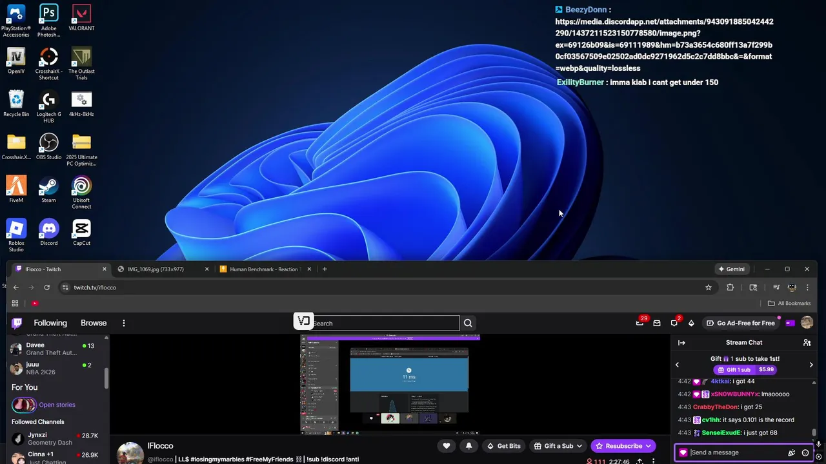The width and height of the screenshot is (826, 464).
Task: Bookmark this page with star icon
Action: pyautogui.click(x=709, y=287)
